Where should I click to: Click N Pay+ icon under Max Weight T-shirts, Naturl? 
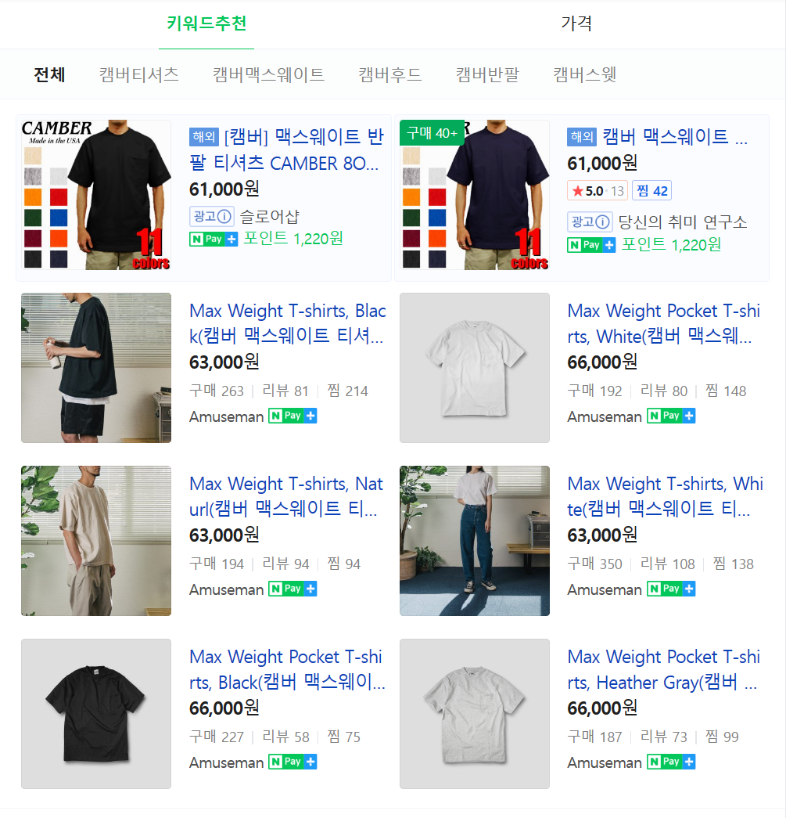[x=293, y=589]
